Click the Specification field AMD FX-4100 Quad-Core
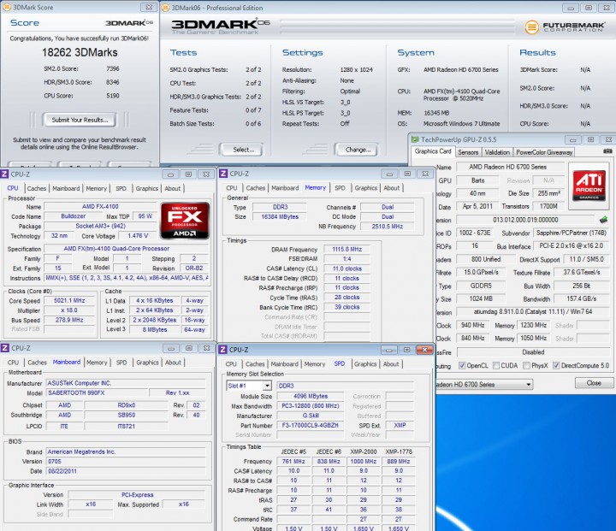 [x=126, y=249]
